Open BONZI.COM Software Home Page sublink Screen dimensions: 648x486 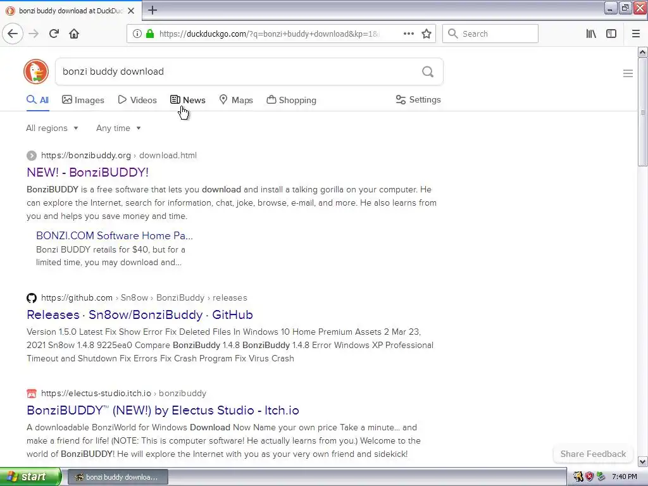[x=115, y=235]
